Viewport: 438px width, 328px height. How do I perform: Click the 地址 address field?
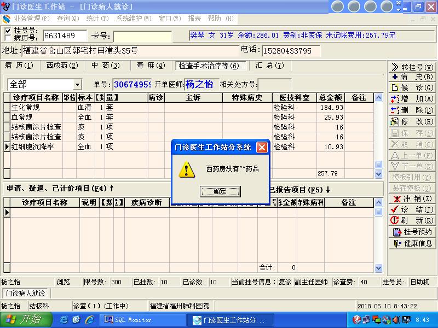pyautogui.click(x=130, y=51)
